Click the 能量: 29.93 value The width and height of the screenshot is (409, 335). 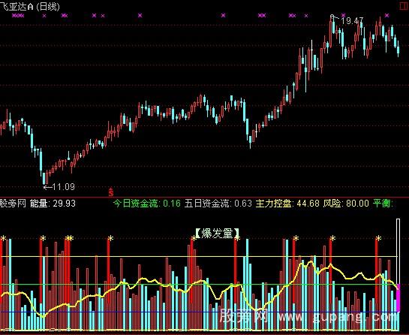[53, 203]
